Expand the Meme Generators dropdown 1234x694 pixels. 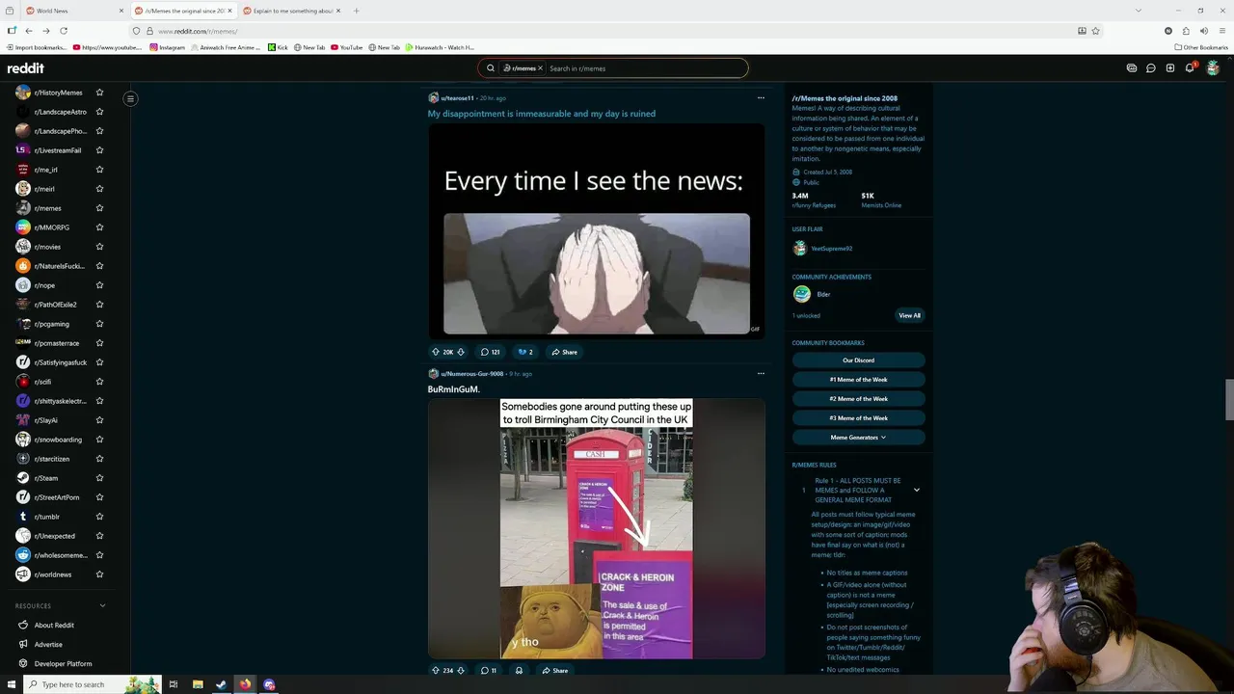[858, 438]
